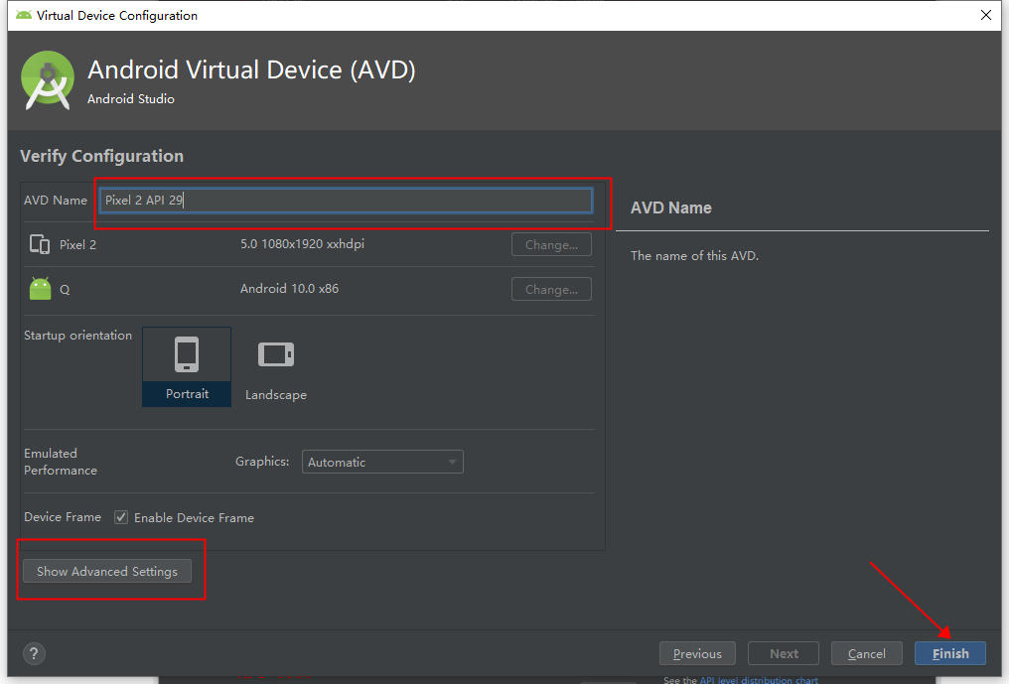Click the green Android Q system image icon
This screenshot has width=1009, height=684.
[40, 288]
